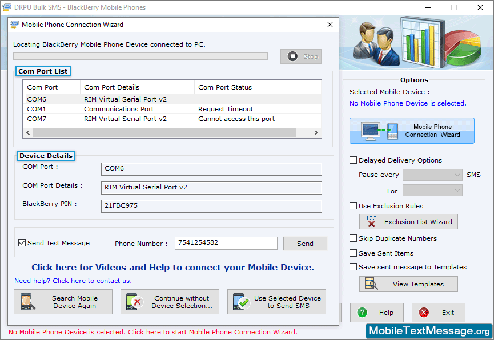Click the blue No Mobile Phone Device is selected text

408,103
